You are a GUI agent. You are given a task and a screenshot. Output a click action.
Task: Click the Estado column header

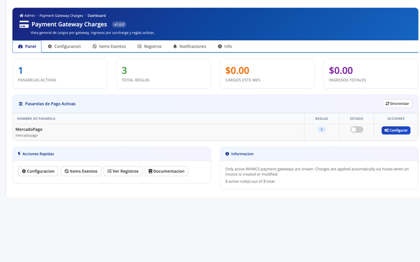tap(356, 119)
